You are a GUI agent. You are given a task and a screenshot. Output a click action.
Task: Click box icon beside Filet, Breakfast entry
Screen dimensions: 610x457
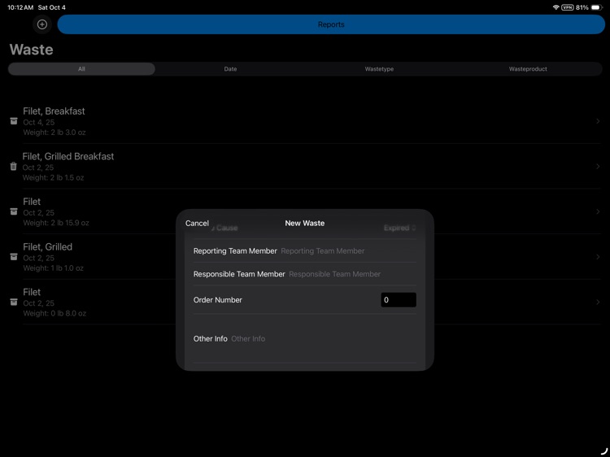14,121
